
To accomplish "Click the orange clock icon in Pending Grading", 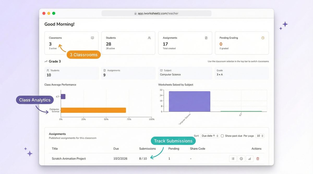I will point(263,38).
